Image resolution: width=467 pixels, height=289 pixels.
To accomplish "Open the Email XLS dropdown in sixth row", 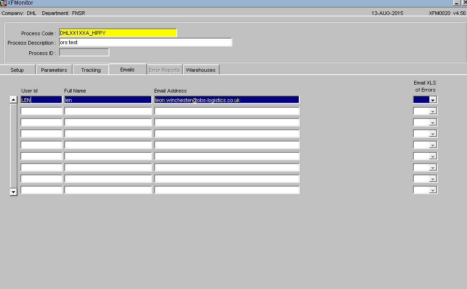I will [433, 156].
